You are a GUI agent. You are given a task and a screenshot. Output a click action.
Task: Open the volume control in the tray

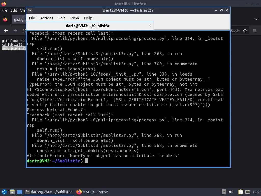pyautogui.click(x=231, y=192)
